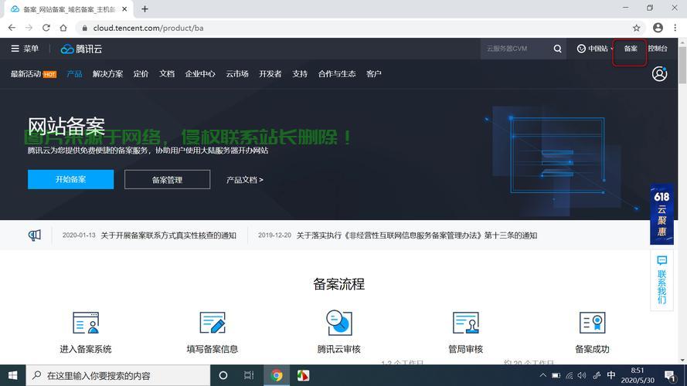The height and width of the screenshot is (386, 687).
Task: Click the 管局审核 stamp icon
Action: point(465,323)
